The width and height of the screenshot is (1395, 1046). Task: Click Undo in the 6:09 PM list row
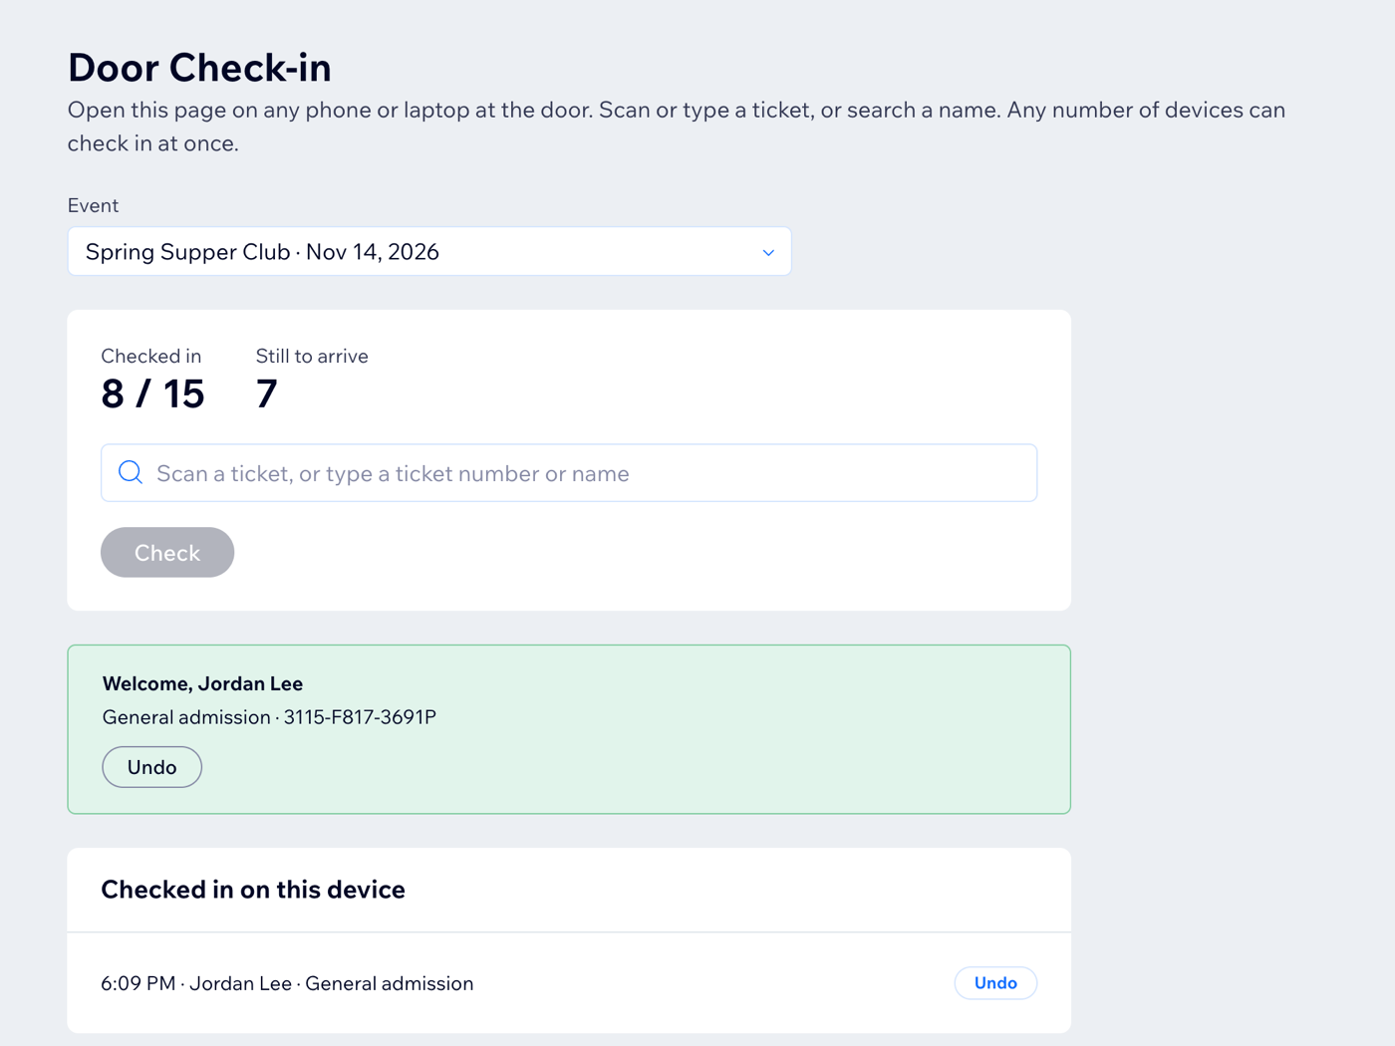[995, 983]
